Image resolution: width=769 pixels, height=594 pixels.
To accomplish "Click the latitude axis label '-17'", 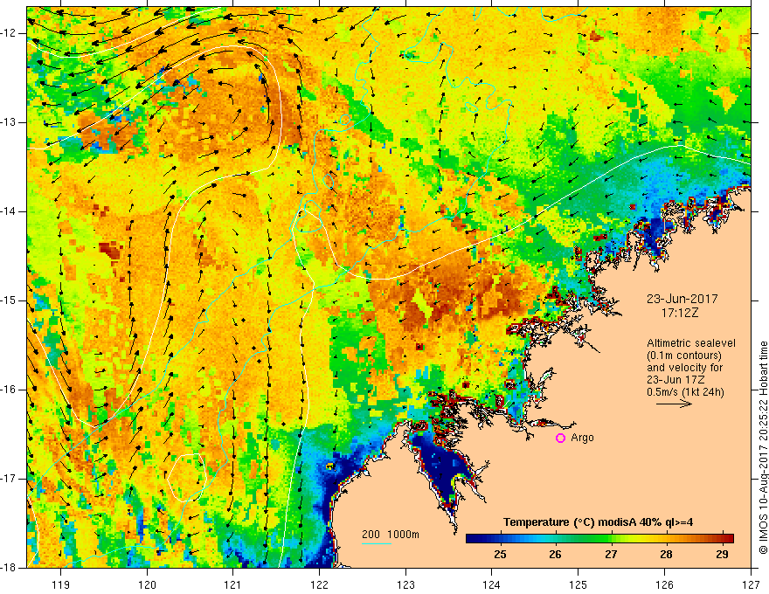I will [9, 479].
